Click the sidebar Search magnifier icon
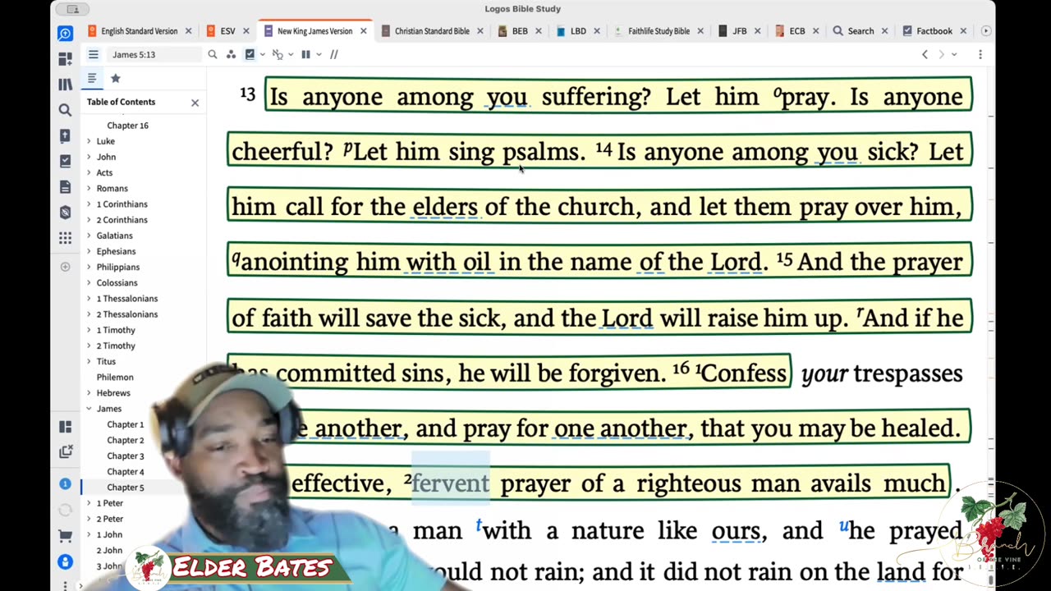 pyautogui.click(x=65, y=110)
